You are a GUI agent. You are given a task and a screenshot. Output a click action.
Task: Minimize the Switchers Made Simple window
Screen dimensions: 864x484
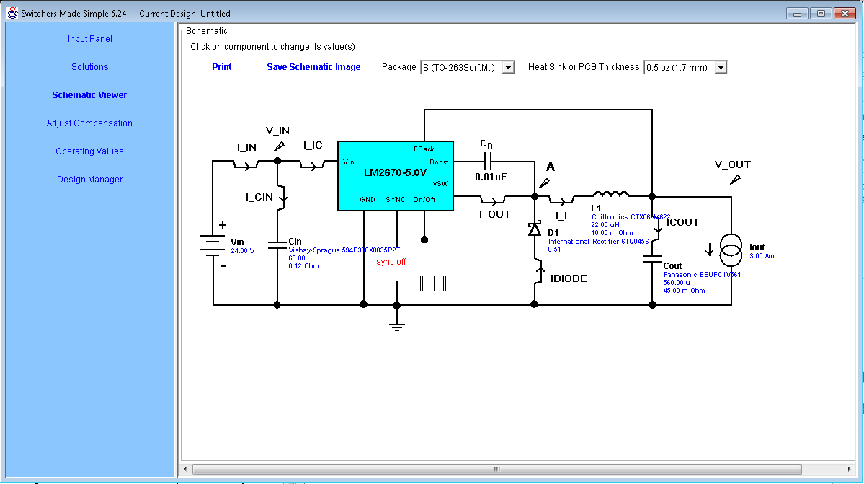coord(797,13)
